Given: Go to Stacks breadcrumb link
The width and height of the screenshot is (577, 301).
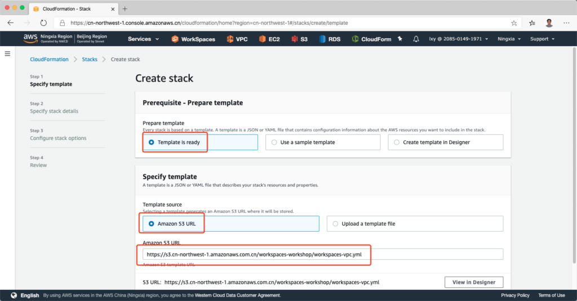Looking at the screenshot, I should (90, 59).
